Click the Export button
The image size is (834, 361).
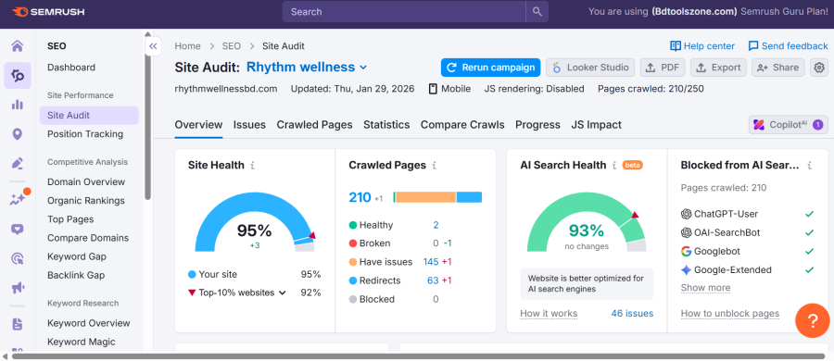click(x=718, y=68)
